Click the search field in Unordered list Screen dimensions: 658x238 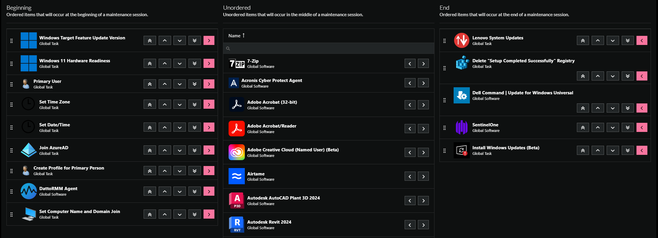329,48
